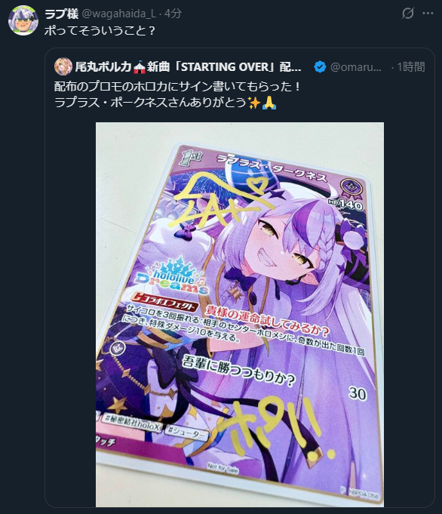Click the quoted post's 1時間 timestamp
Image resolution: width=442 pixels, height=514 pixels.
pyautogui.click(x=411, y=67)
